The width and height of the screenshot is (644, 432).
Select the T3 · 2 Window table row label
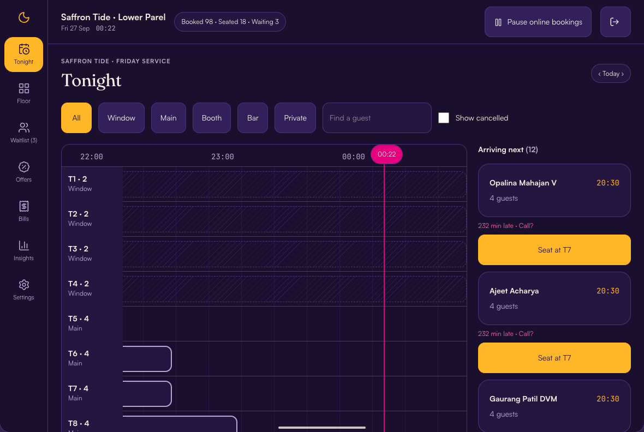coord(92,254)
